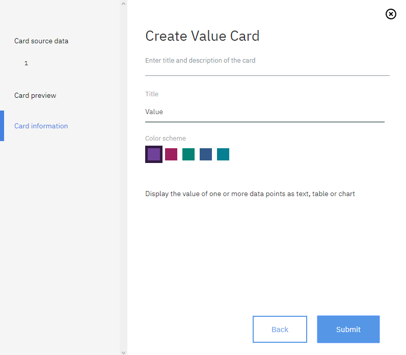406x355 pixels.
Task: Close the Create Value Card dialog
Action: pos(391,14)
